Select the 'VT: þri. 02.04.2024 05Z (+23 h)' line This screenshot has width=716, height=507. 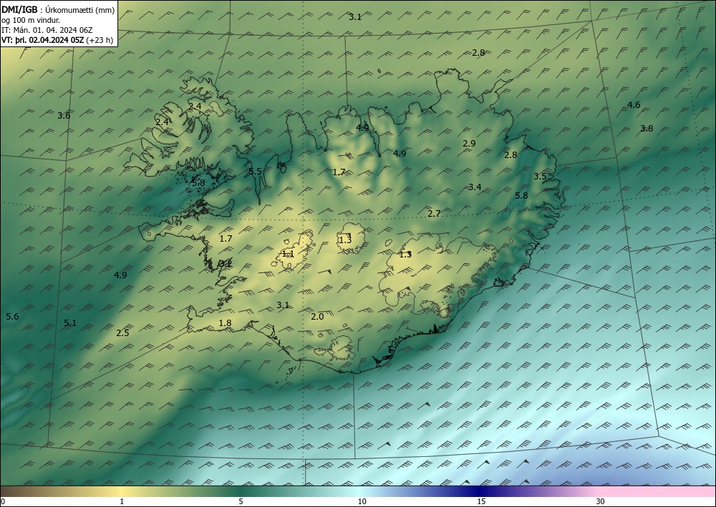(x=57, y=39)
